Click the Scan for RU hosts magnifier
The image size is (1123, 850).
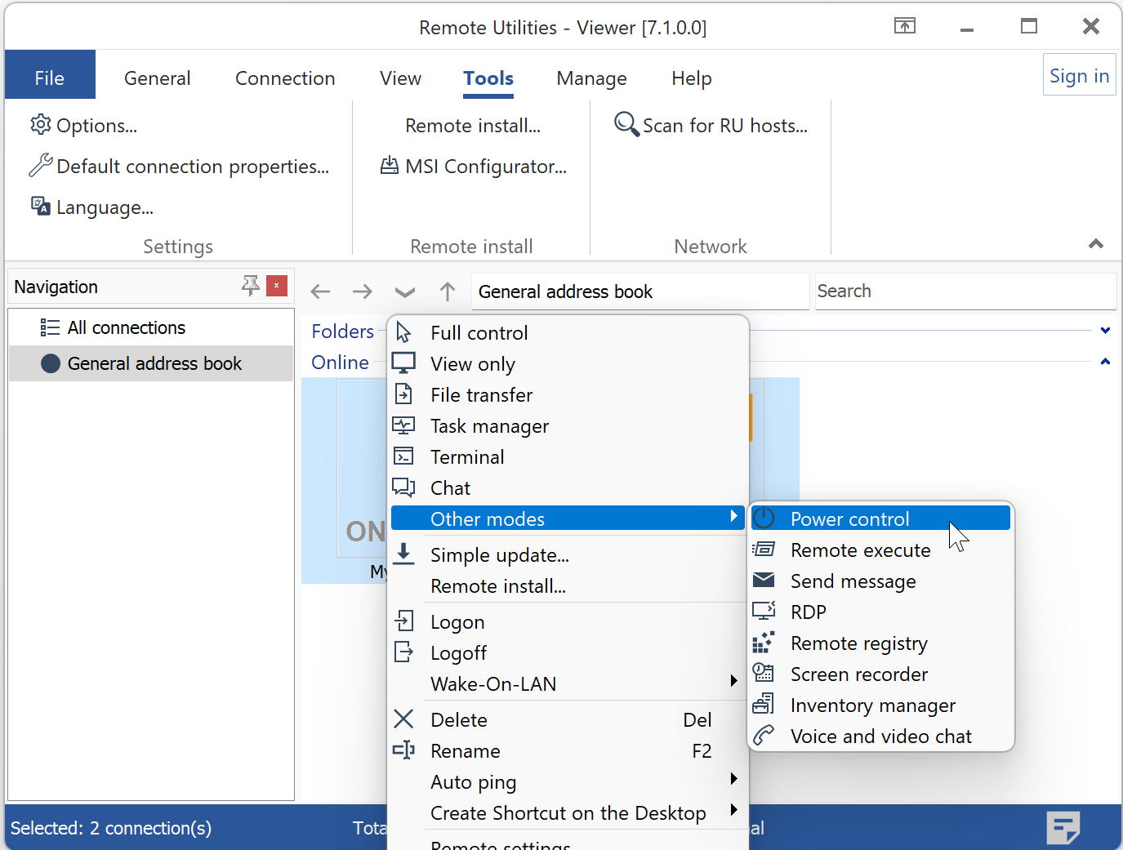[x=626, y=125]
